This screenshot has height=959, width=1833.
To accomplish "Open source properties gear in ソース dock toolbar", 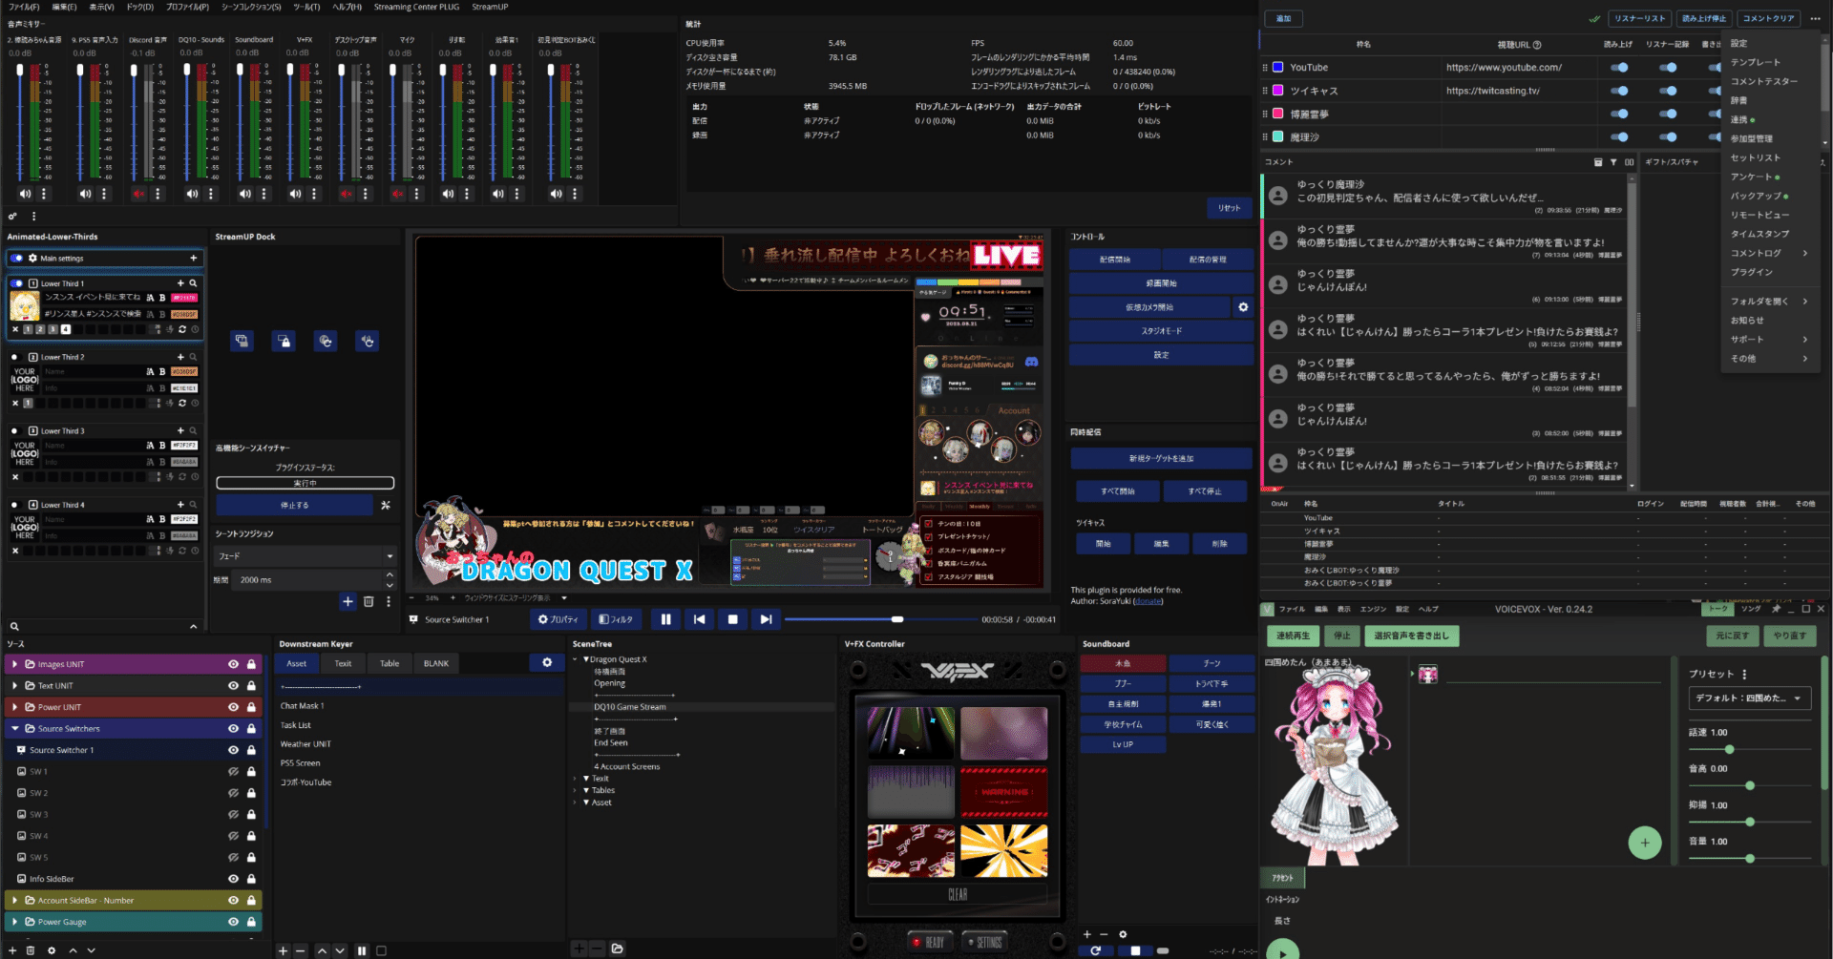I will click(x=52, y=950).
